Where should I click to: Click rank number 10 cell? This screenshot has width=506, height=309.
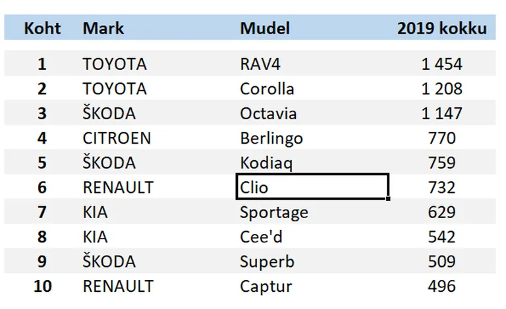pyautogui.click(x=42, y=286)
